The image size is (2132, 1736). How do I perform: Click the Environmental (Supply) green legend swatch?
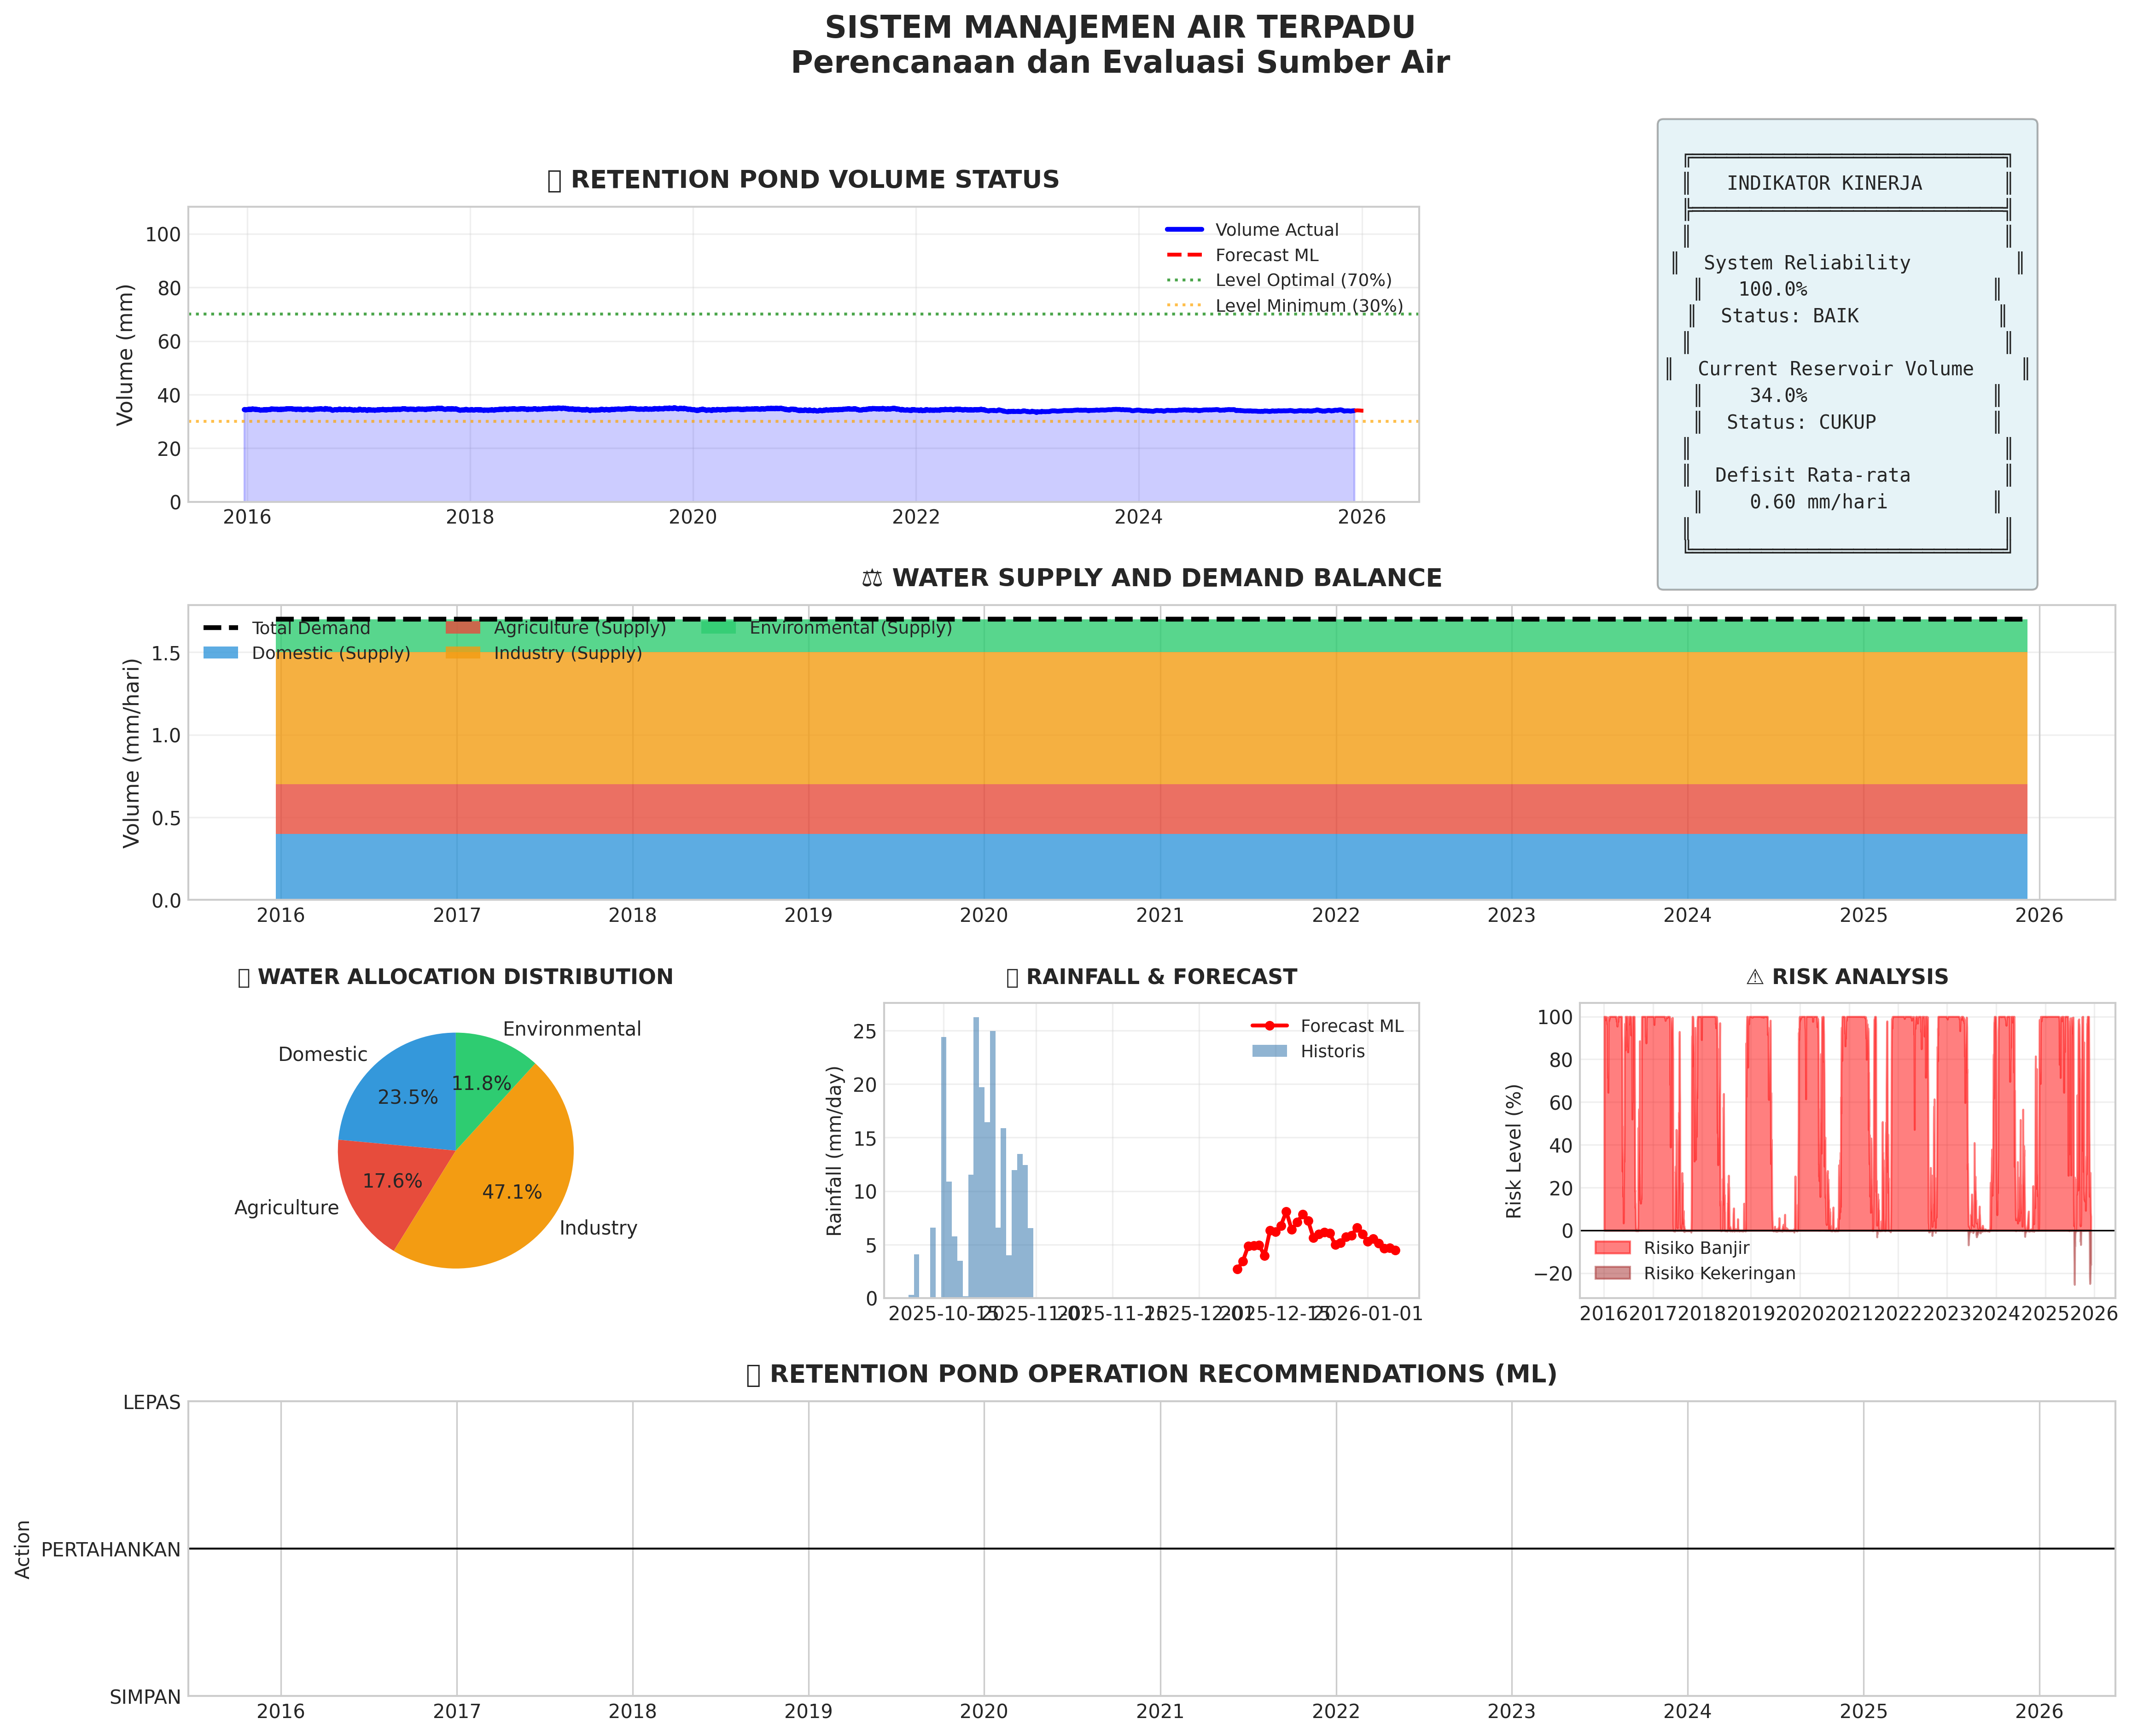718,628
